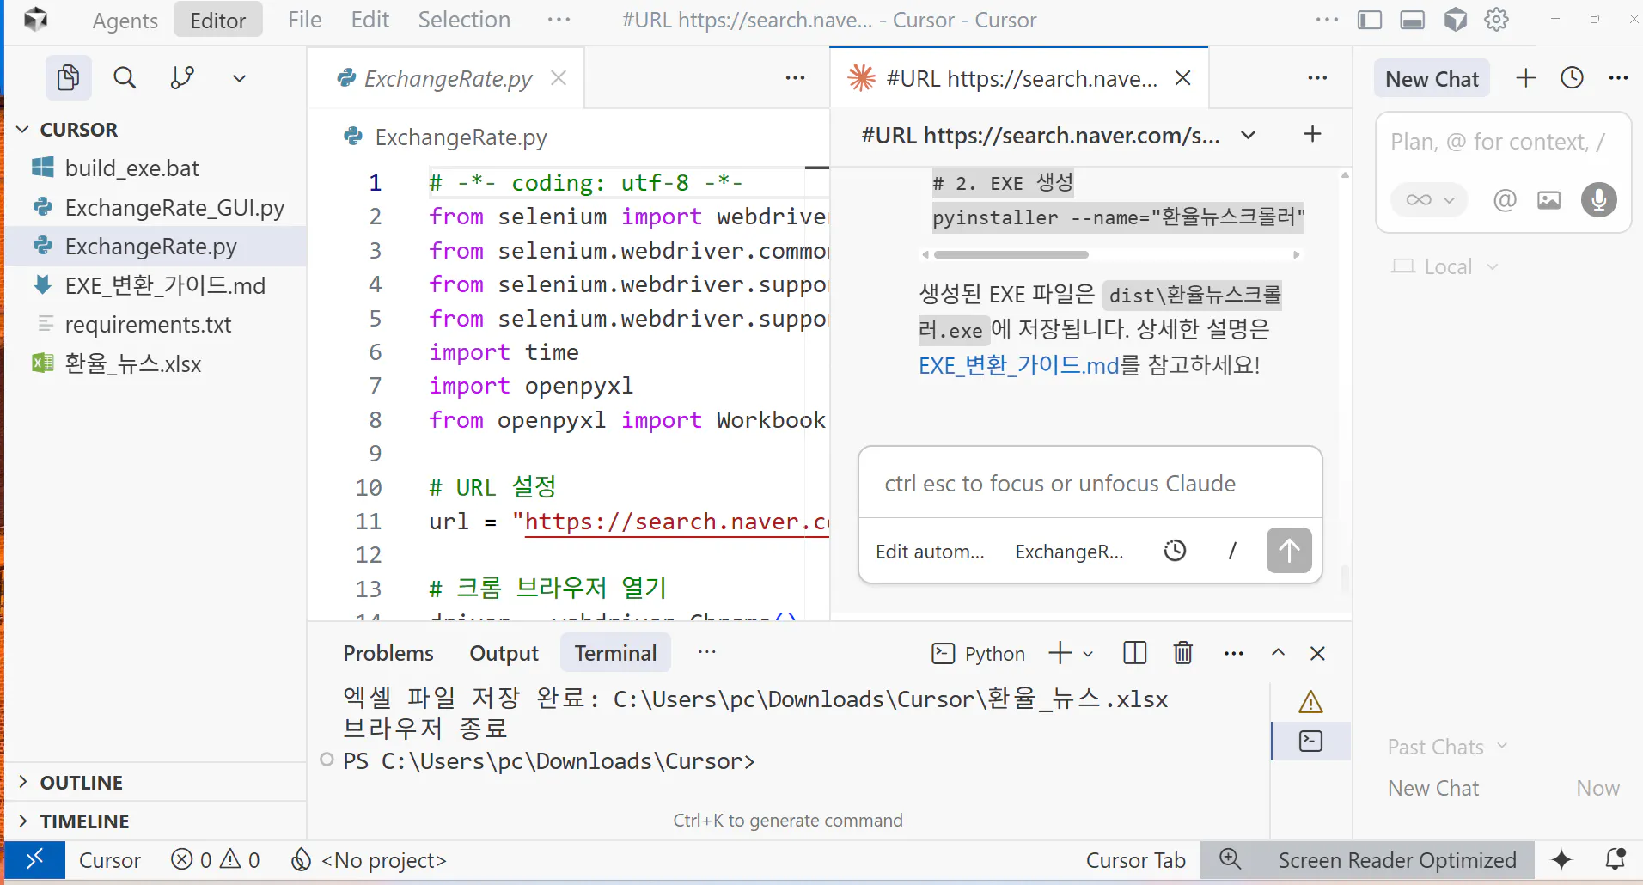The height and width of the screenshot is (885, 1643).
Task: Show chat history clock in right panel
Action: click(1573, 78)
